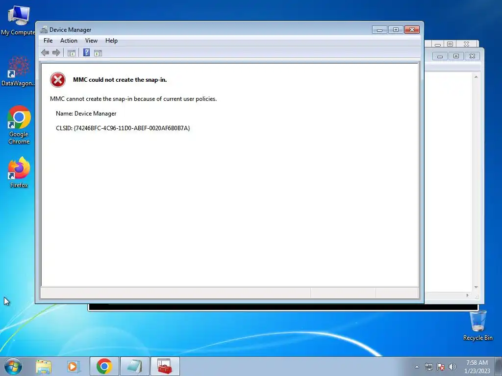Maximize the rearmost background window

tap(450, 44)
